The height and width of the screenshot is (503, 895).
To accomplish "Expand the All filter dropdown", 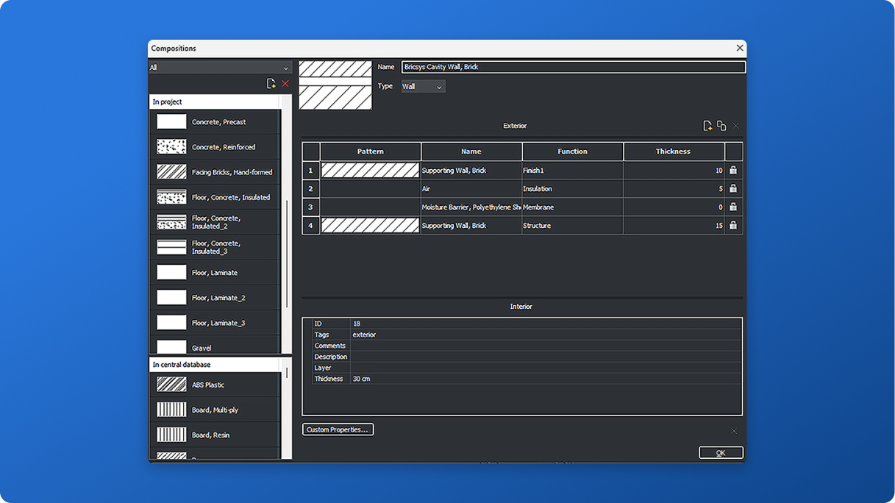I will [x=220, y=68].
